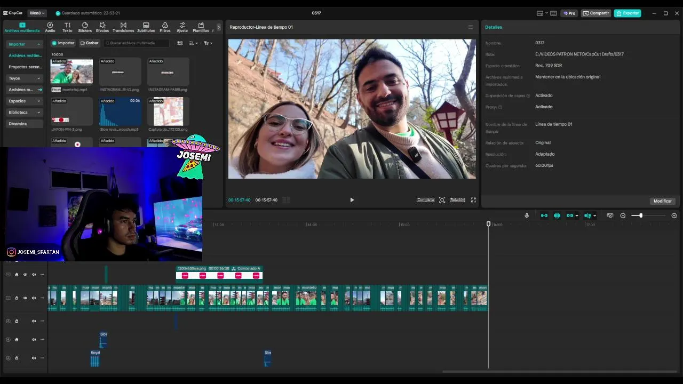Viewport: 683px width, 384px height.
Task: Lock the main video track
Action: click(17, 298)
